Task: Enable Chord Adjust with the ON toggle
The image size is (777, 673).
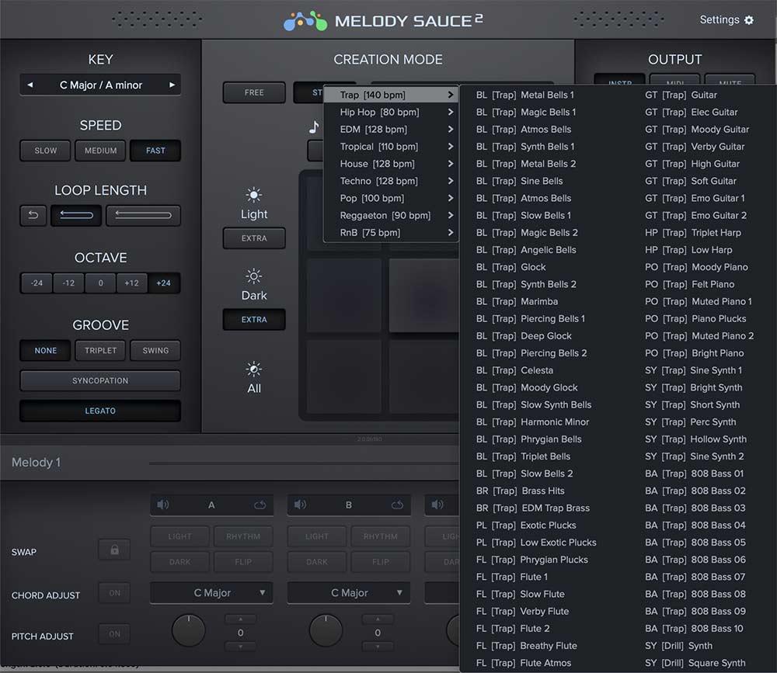Action: (114, 592)
